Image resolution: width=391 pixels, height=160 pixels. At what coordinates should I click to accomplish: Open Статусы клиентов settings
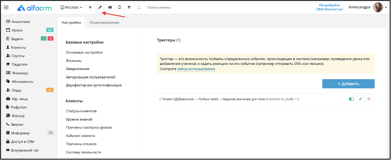coord(81,111)
